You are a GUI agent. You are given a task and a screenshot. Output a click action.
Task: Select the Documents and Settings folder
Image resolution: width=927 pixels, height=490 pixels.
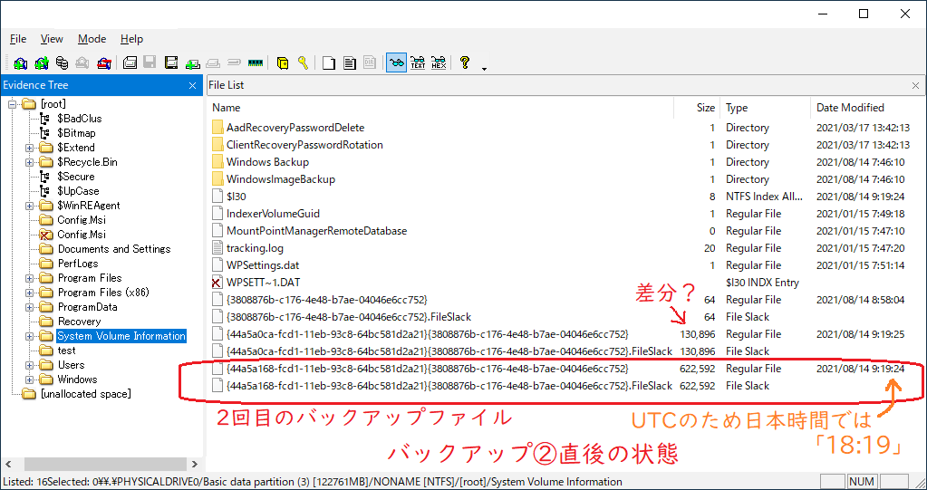point(114,249)
